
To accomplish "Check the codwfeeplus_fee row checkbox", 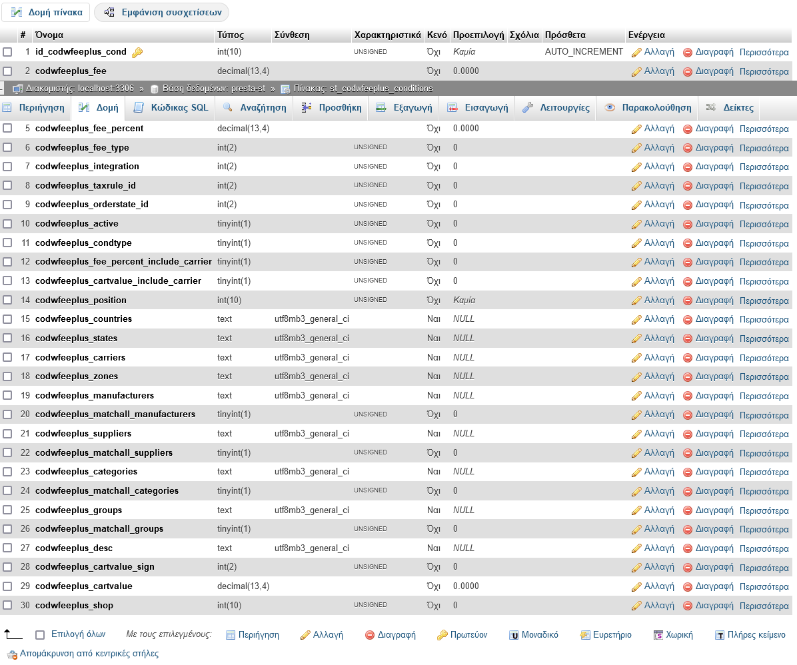I will pyautogui.click(x=7, y=71).
